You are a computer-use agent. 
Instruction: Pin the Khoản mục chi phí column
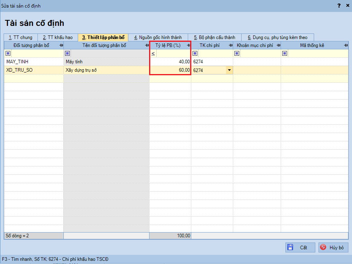pos(278,45)
